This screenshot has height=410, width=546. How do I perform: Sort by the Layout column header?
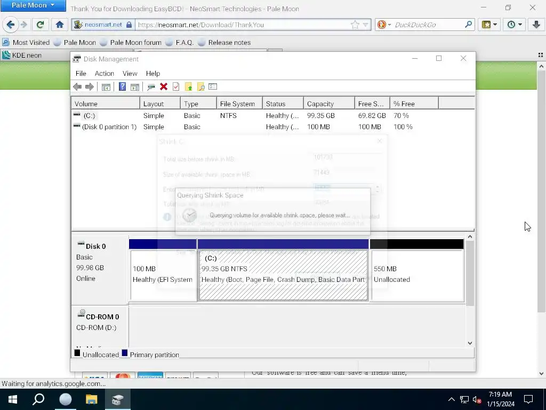[160, 104]
